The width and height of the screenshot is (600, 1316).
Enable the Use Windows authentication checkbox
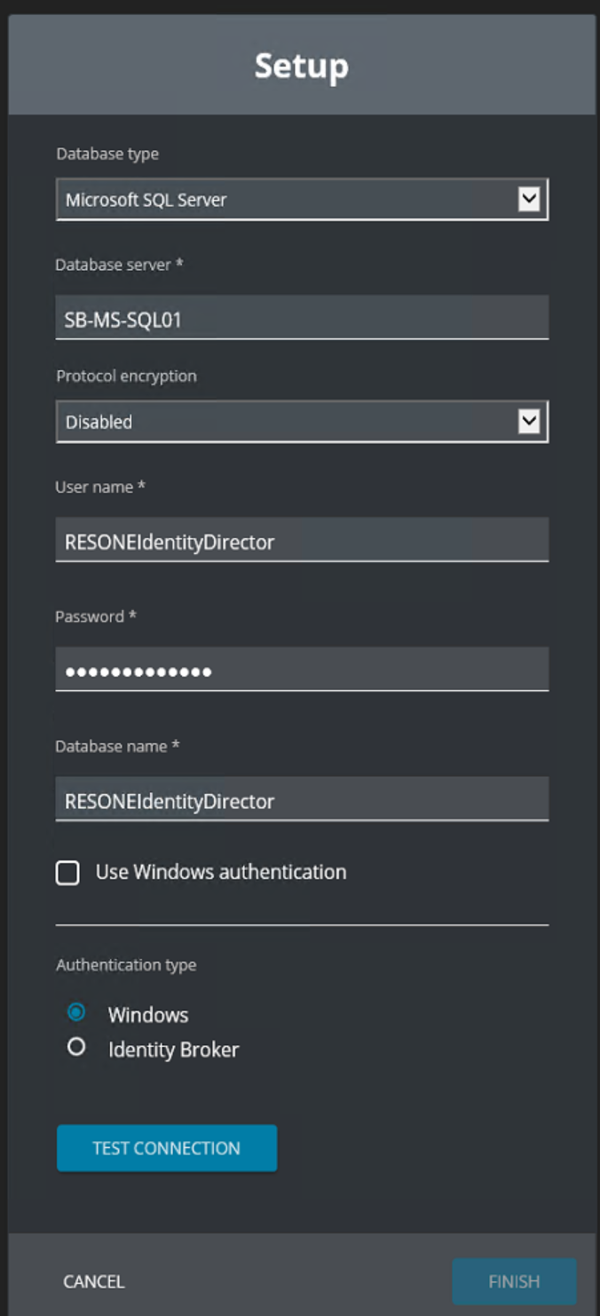(67, 873)
